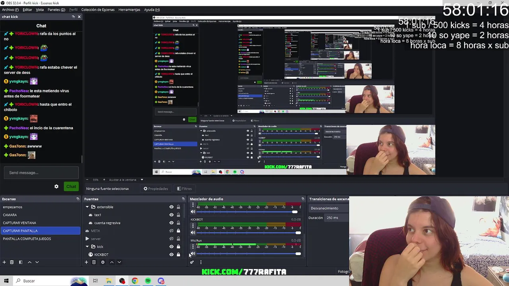Click the Mic/Aux volume slider
The image size is (509, 286).
[249, 254]
